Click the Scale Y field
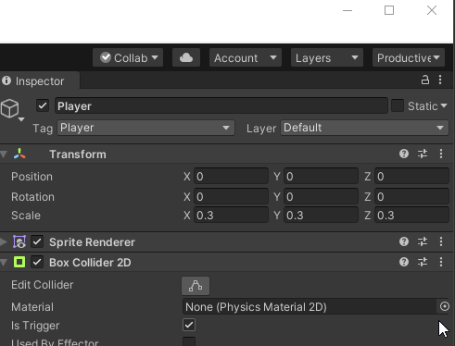Image resolution: width=455 pixels, height=346 pixels. coord(321,216)
